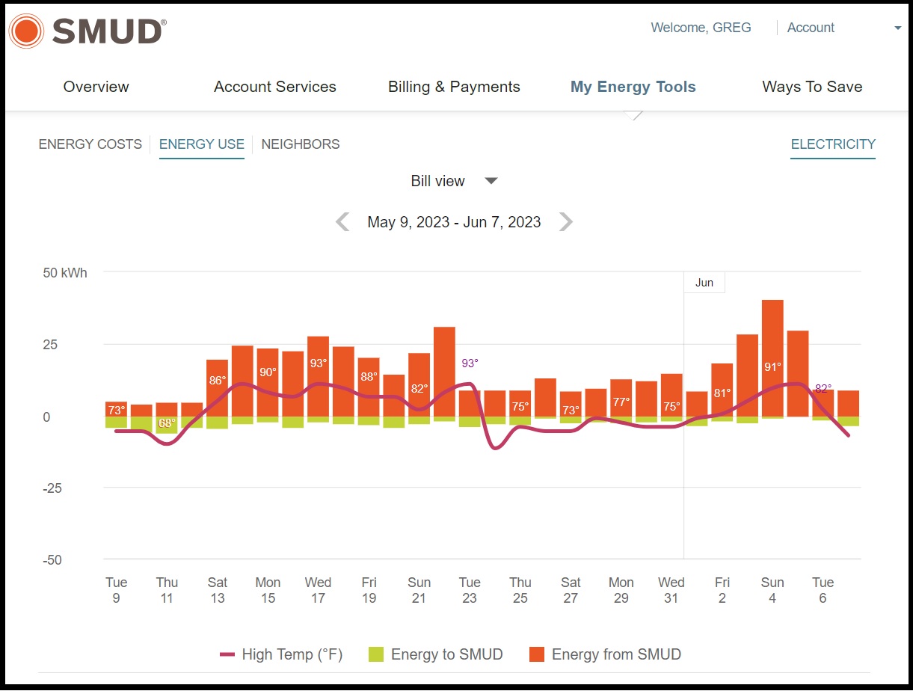913x691 pixels.
Task: Toggle High Temp legend line
Action: [228, 654]
